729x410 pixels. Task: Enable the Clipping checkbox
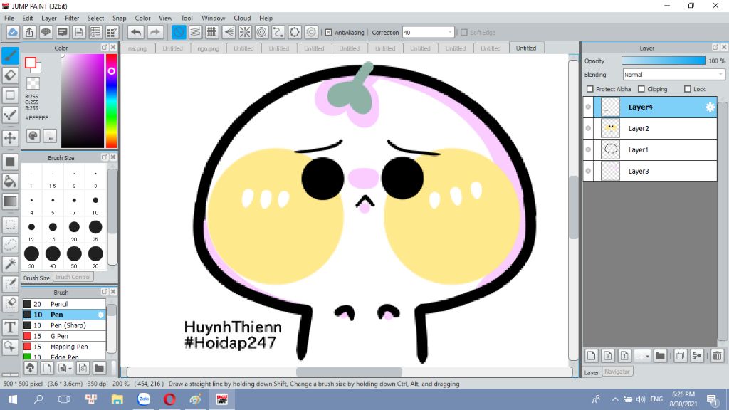click(641, 89)
